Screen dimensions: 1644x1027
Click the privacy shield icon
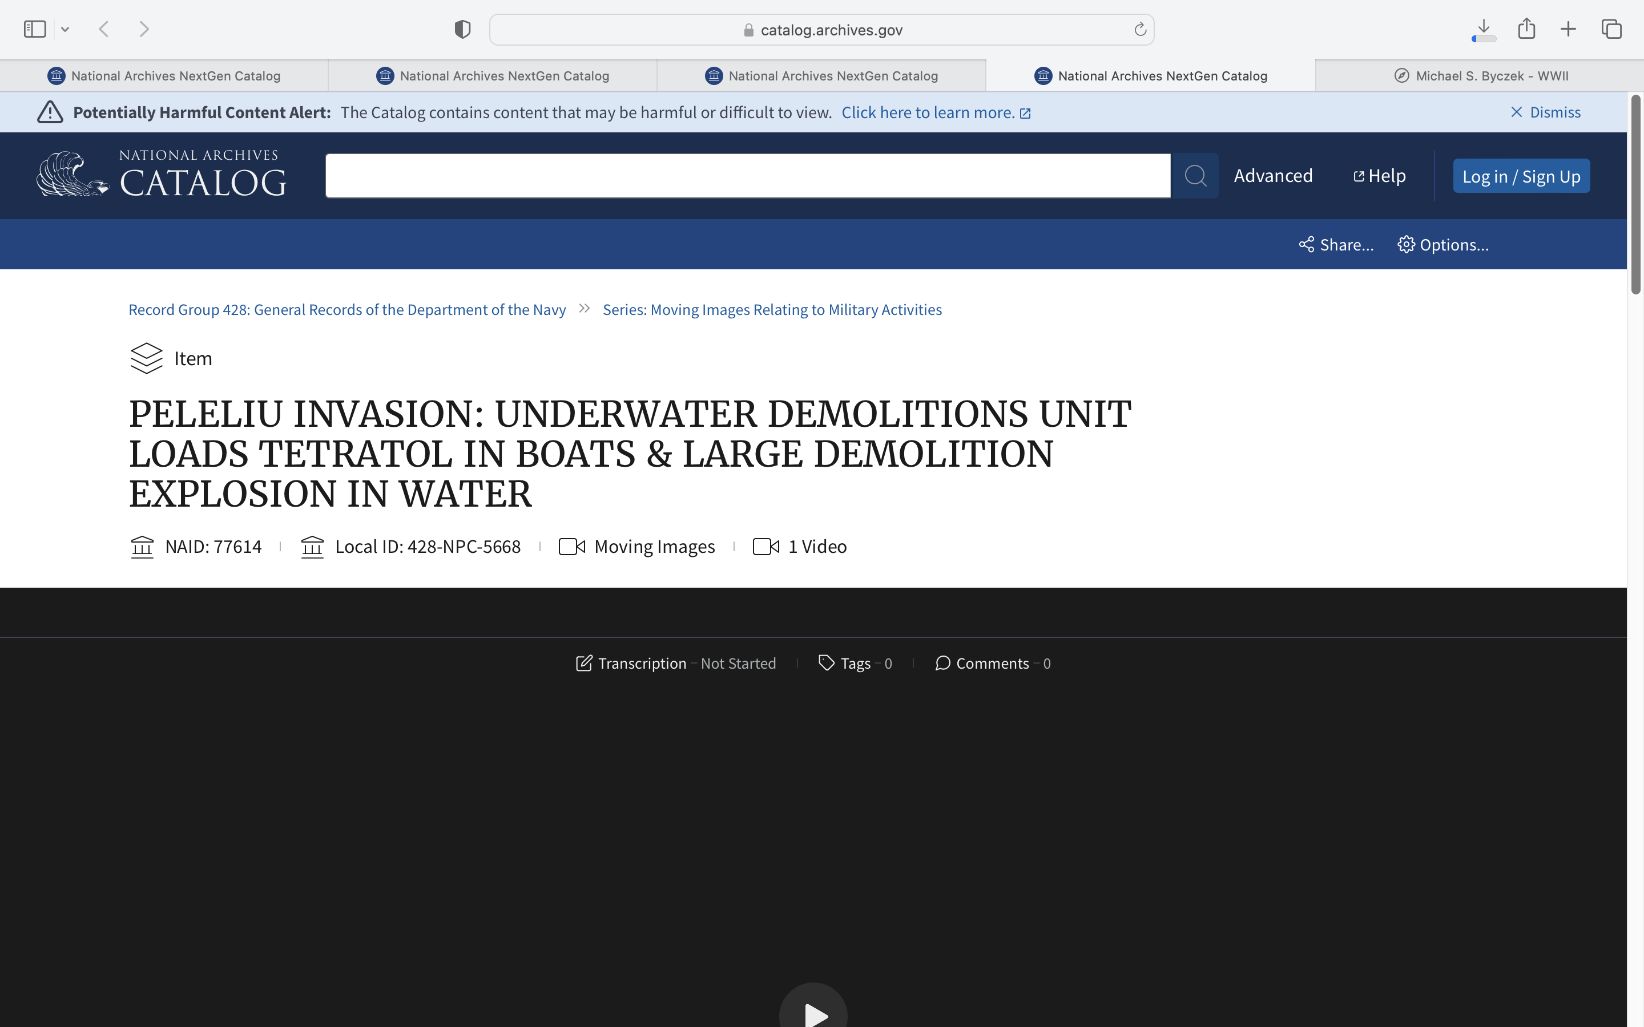[x=462, y=29]
